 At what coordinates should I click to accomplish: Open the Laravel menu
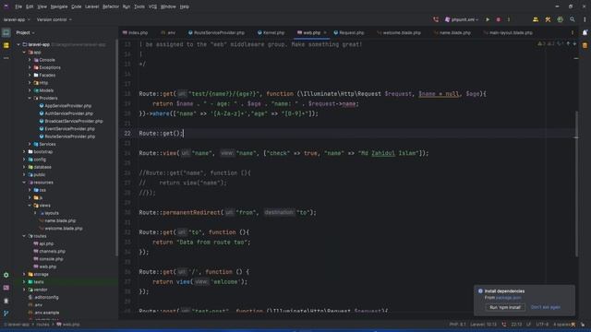pyautogui.click(x=91, y=6)
